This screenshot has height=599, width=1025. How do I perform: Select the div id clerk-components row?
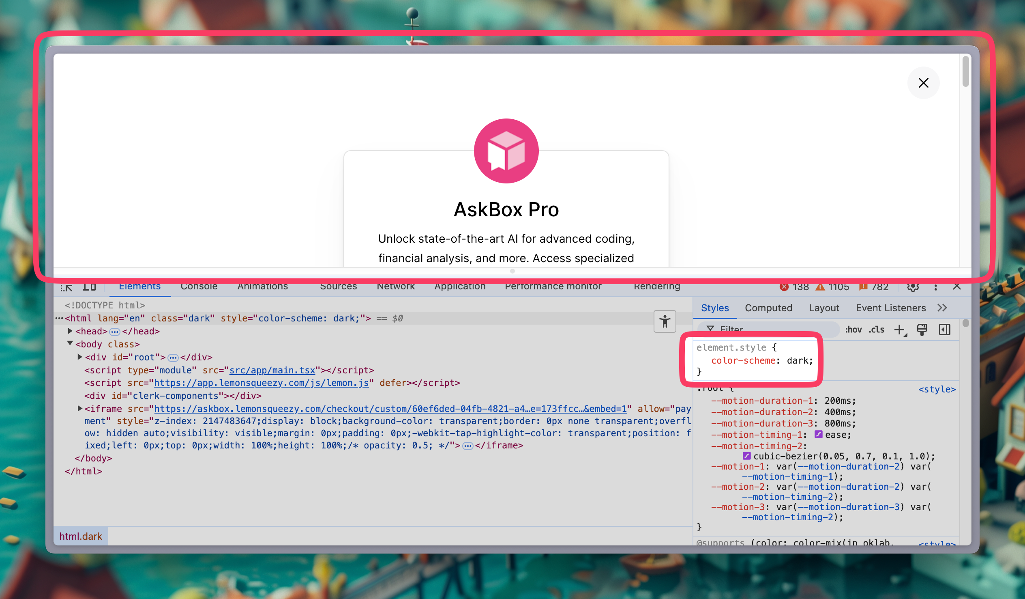coord(172,396)
